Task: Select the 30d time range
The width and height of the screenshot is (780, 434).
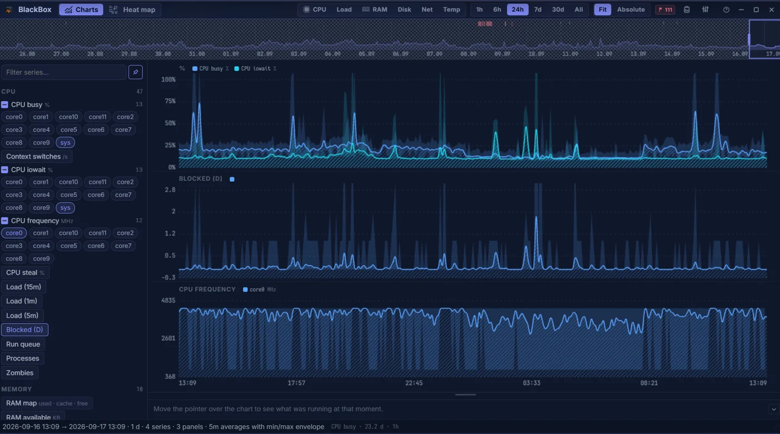Action: (x=558, y=9)
